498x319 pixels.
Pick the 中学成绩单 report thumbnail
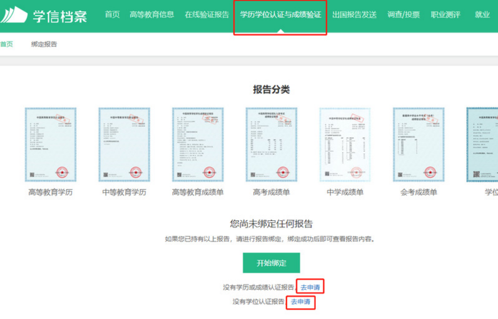tap(345, 145)
